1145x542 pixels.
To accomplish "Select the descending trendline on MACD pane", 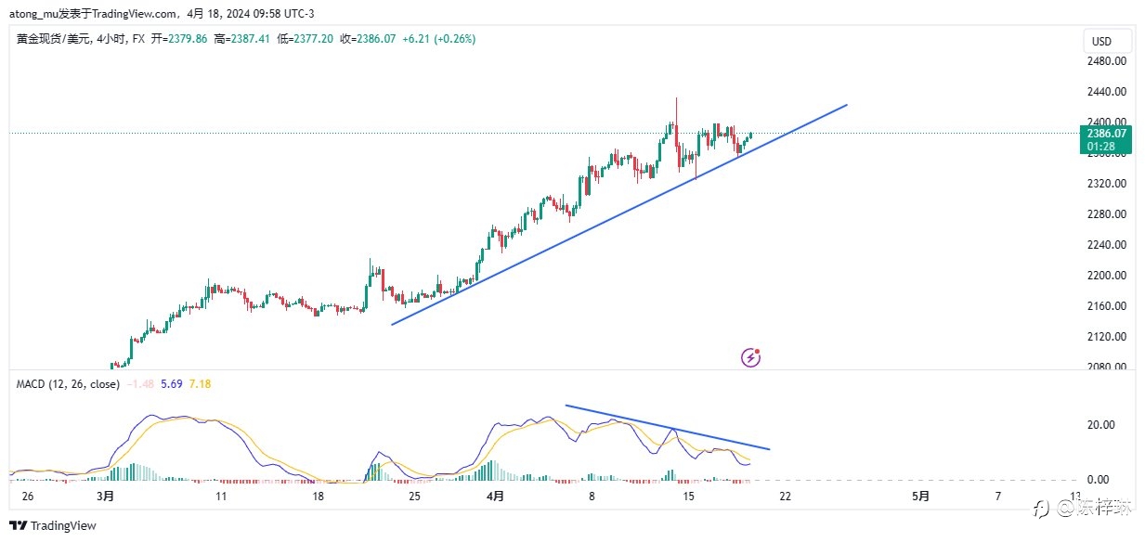I will pos(668,427).
